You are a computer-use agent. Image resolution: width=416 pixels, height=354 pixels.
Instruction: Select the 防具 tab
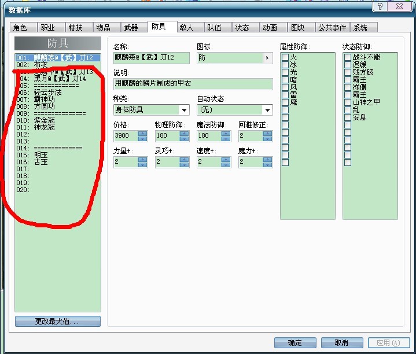pos(163,27)
